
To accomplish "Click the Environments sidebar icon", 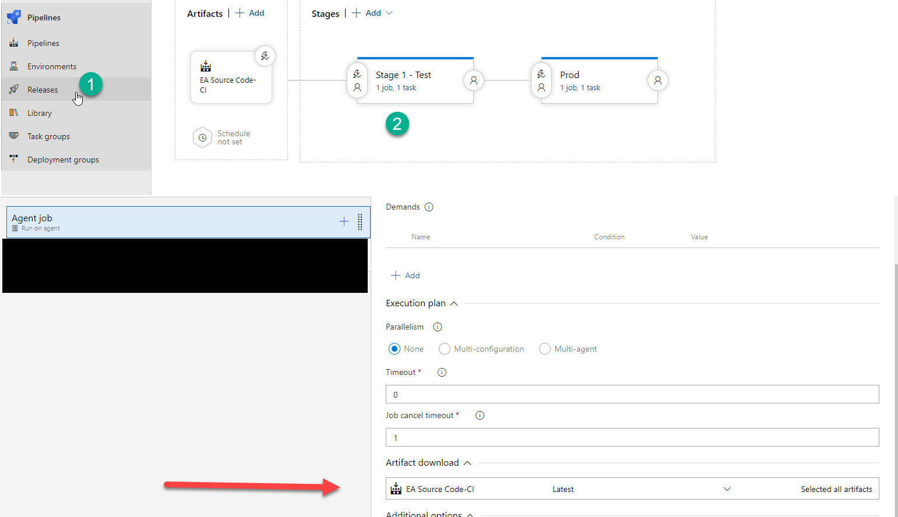I will (14, 66).
